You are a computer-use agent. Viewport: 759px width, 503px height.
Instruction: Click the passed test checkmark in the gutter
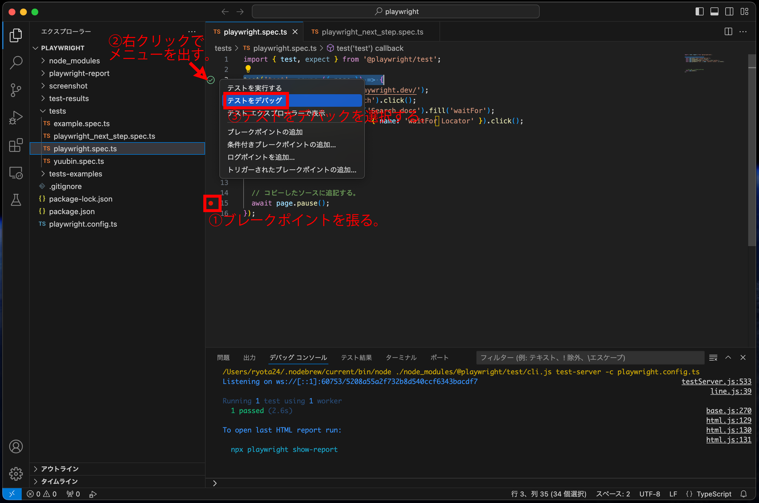[x=211, y=80]
